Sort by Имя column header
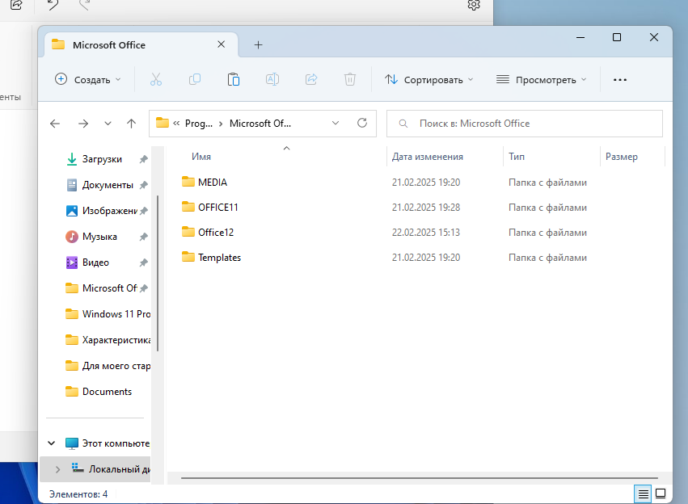 pos(201,157)
